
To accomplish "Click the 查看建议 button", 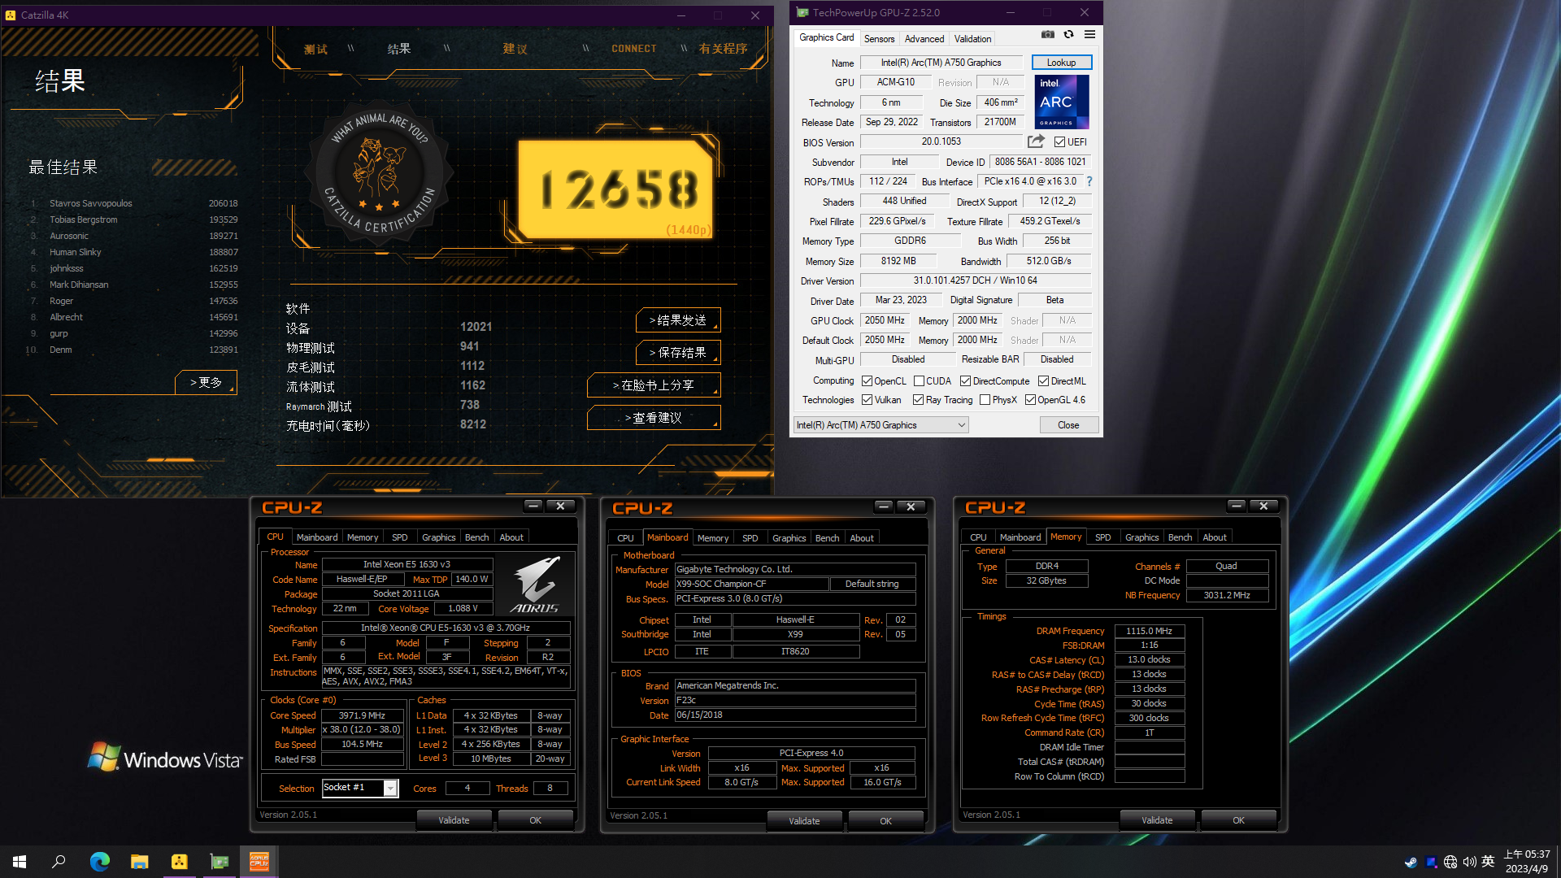I will point(654,418).
